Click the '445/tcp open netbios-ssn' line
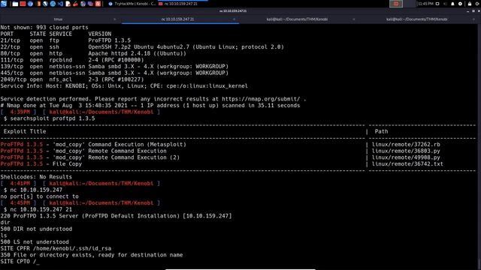 point(114,73)
